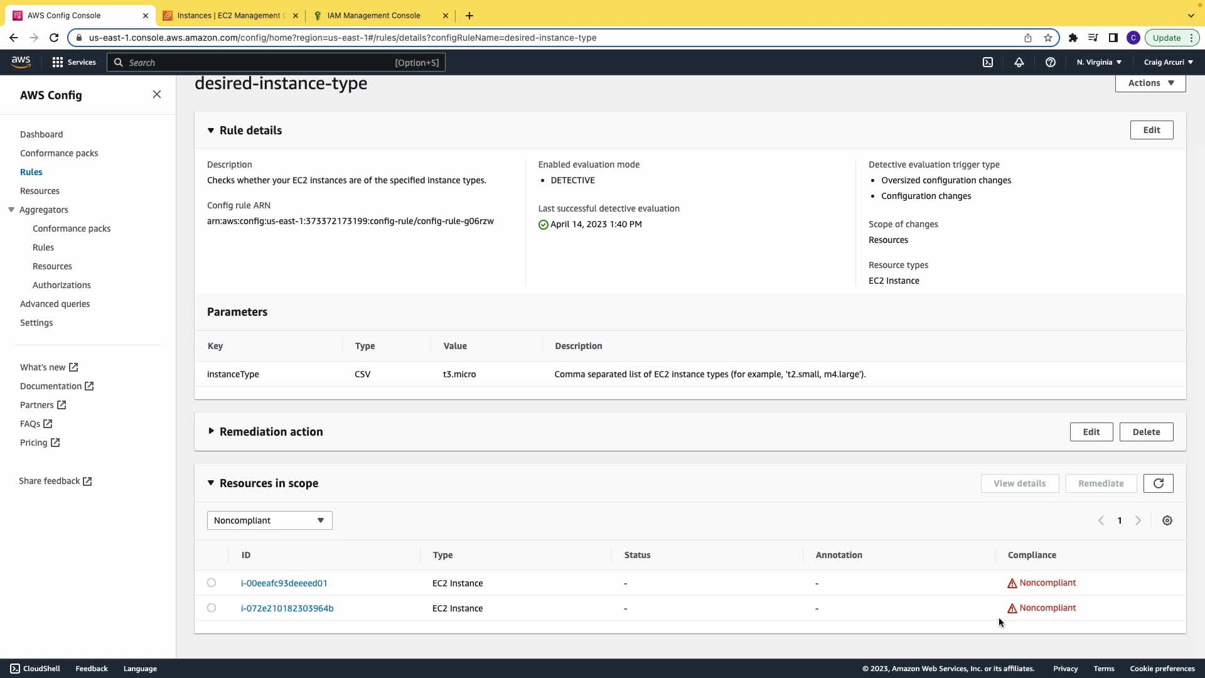Open instance link i-072e210182303964b
1205x678 pixels.
(287, 608)
